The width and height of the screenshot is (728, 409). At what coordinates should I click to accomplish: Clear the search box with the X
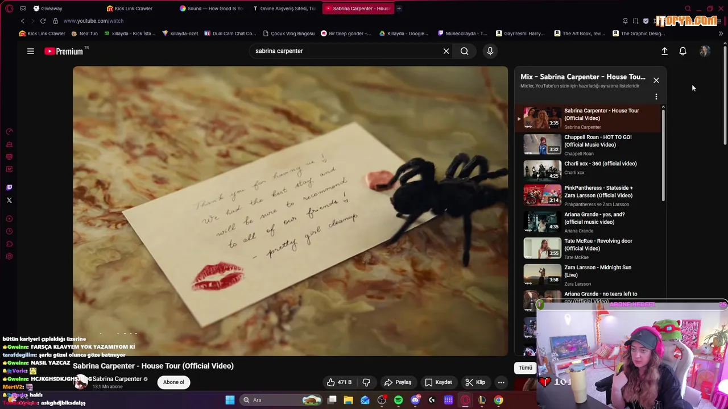click(x=446, y=51)
